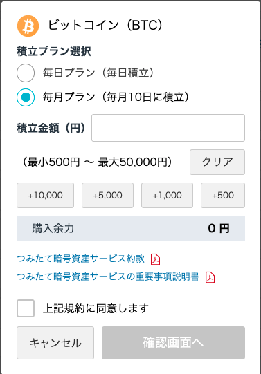Click the 確認画面へ button

173,343
